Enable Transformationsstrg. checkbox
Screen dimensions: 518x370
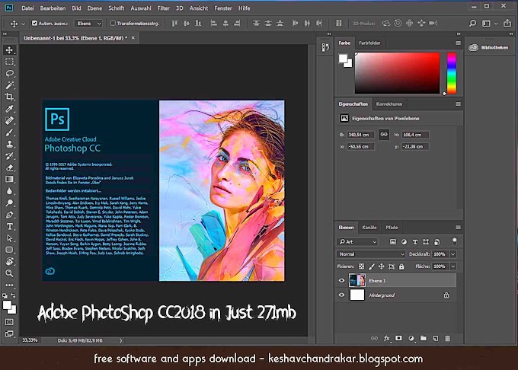pyautogui.click(x=113, y=23)
